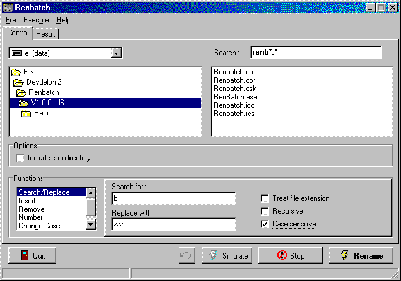This screenshot has width=401, height=281.
Task: Click the Quit button
Action: point(32,255)
